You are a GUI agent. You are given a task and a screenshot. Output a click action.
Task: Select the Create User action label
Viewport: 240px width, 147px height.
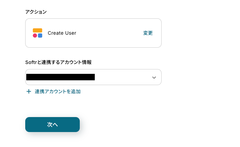coord(62,33)
